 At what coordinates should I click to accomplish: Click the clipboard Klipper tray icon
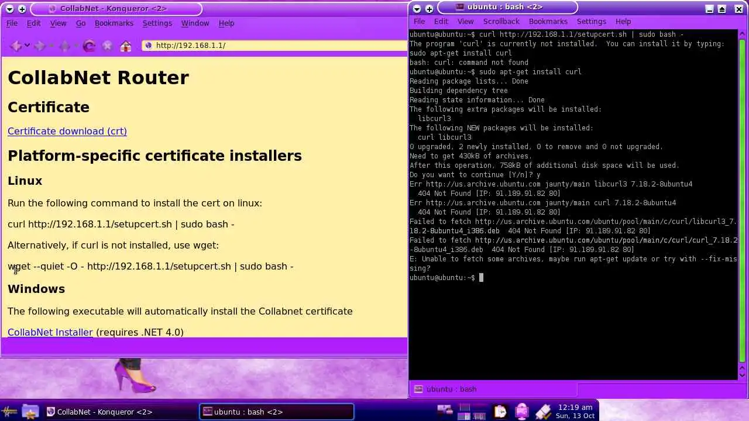[x=500, y=412]
